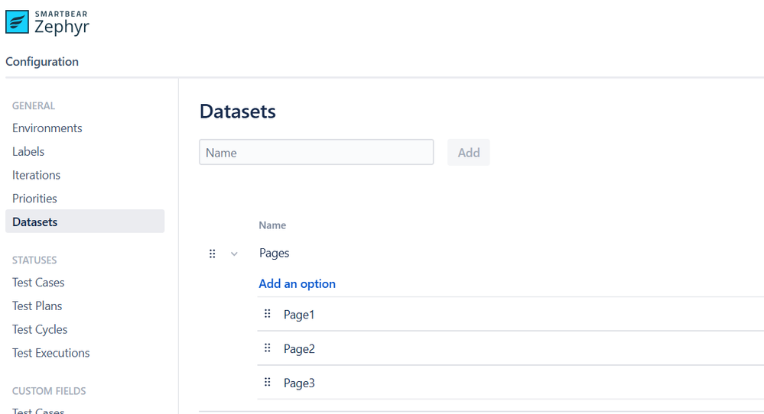Click drag handle icon next to Page2
The width and height of the screenshot is (764, 414).
(x=267, y=348)
